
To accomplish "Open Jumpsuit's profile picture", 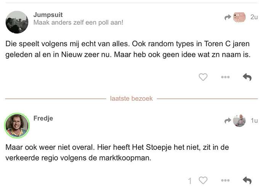I will point(17,22).
